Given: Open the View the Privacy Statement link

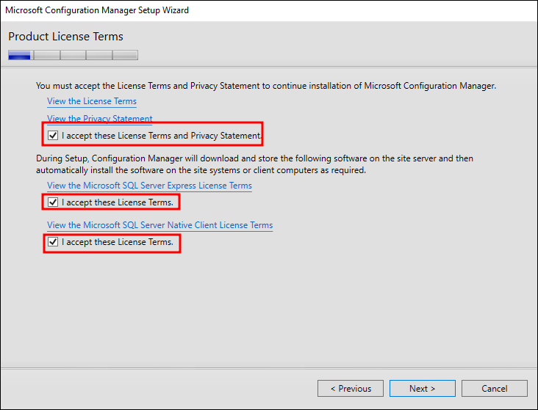Looking at the screenshot, I should coord(99,118).
